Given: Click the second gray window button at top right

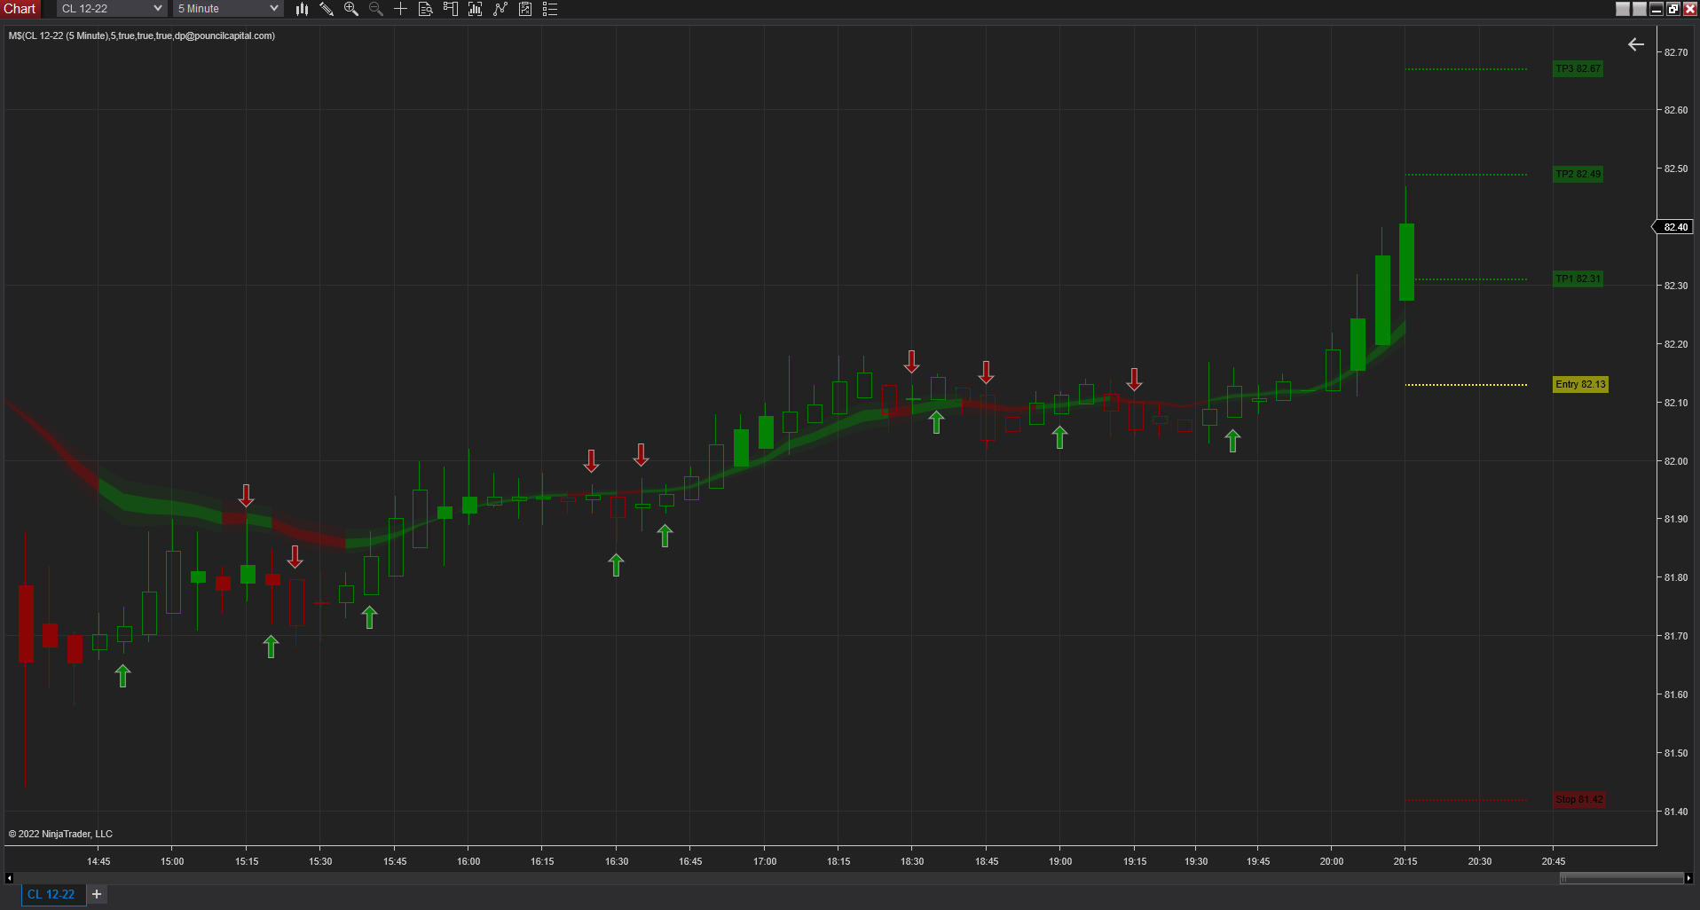Looking at the screenshot, I should [1640, 9].
